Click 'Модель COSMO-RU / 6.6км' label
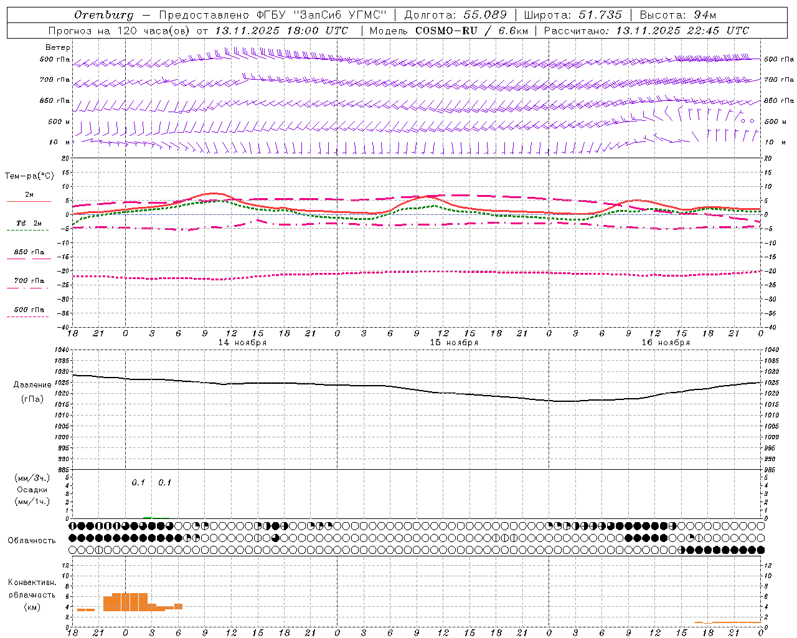The height and width of the screenshot is (638, 797). click(449, 31)
